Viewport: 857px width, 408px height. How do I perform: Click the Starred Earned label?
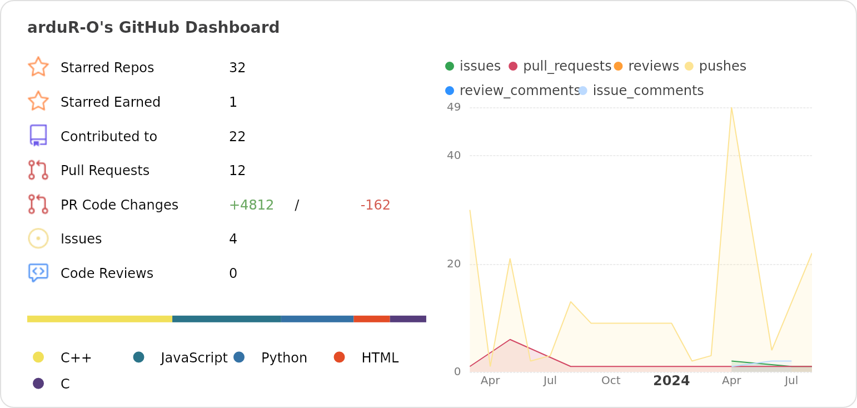pyautogui.click(x=111, y=102)
